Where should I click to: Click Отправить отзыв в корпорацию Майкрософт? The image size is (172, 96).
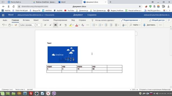[155, 90]
